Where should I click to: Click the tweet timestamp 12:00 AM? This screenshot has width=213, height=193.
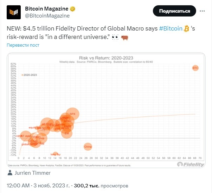18,186
